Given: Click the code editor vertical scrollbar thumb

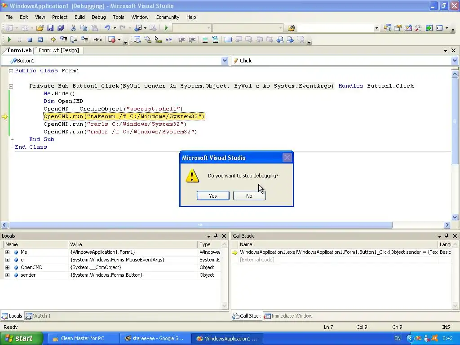Looking at the screenshot, I should tap(455, 121).
